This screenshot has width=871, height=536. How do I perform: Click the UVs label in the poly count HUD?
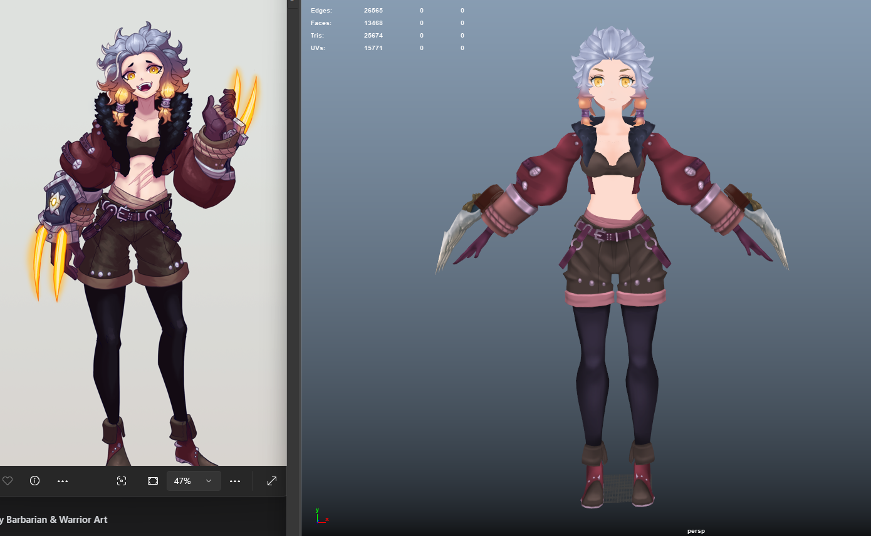point(318,48)
